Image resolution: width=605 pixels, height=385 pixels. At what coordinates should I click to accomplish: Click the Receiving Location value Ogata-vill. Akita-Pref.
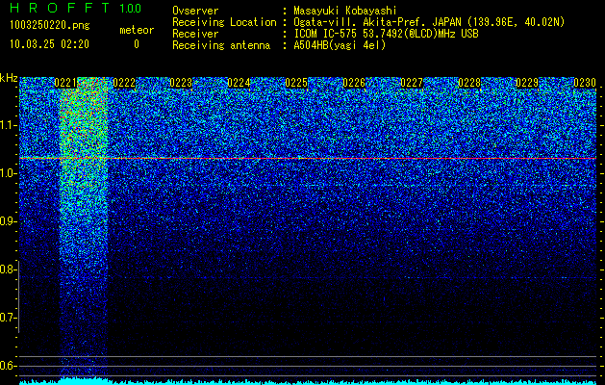361,22
